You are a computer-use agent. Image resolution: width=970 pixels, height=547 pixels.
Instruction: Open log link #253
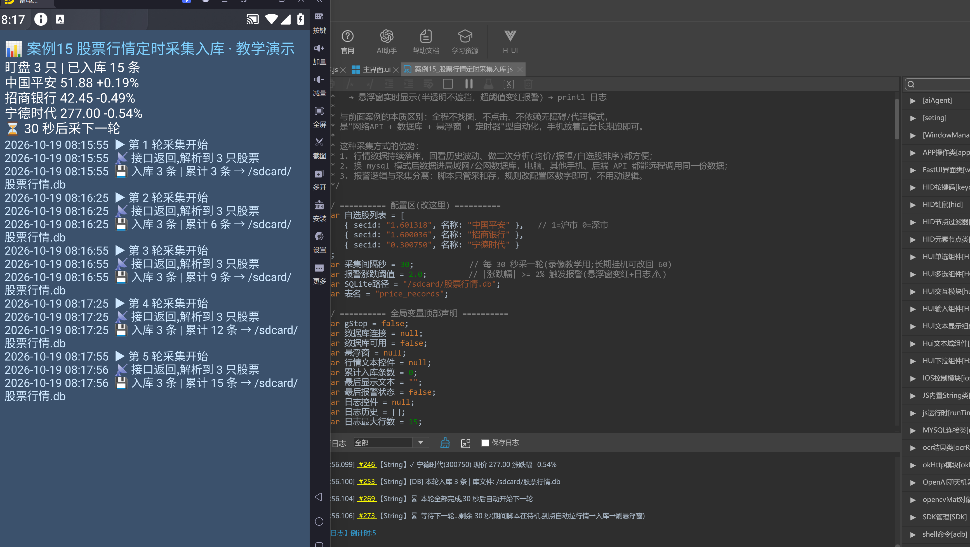[367, 481]
